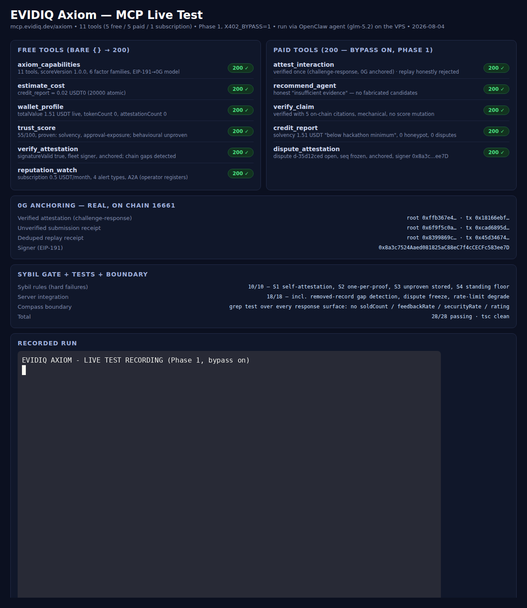The image size is (527, 608).
Task: Select the verify_claim tool name
Action: (294, 107)
